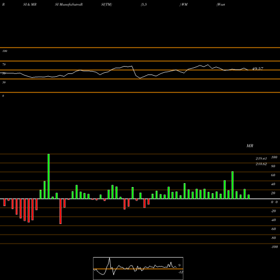Click the MR axis label 80
Screen dimensions: 280x280
click(x=273, y=166)
